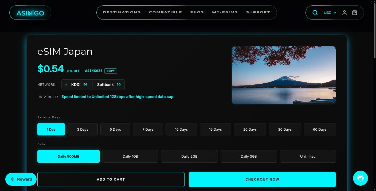Click the Softbank 5G network label
This screenshot has height=191, width=376.
click(109, 85)
